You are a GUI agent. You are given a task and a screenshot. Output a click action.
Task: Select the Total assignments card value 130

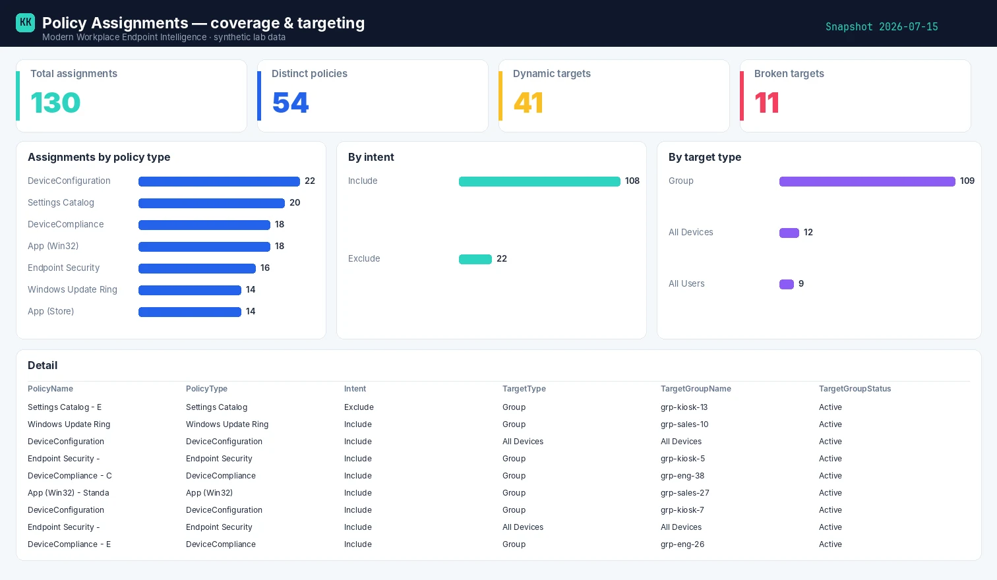tap(55, 103)
